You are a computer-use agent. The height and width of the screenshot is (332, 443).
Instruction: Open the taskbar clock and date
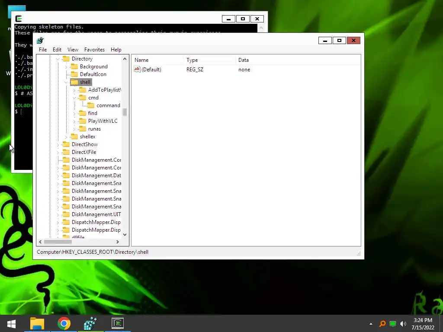[x=423, y=324]
